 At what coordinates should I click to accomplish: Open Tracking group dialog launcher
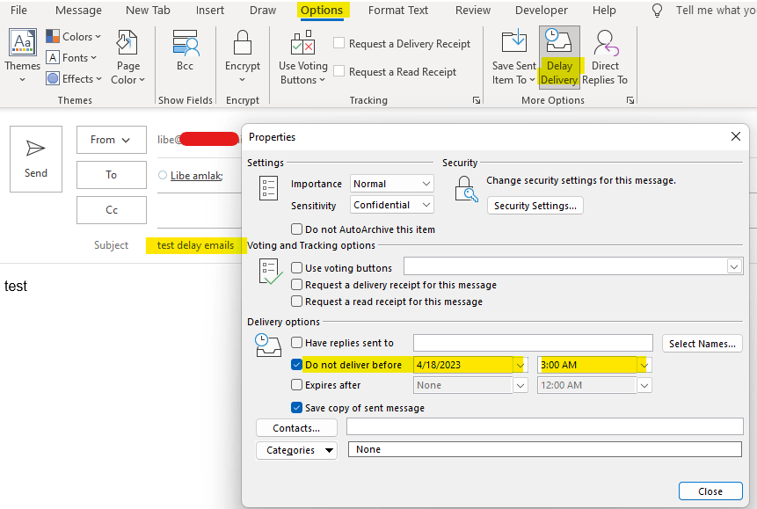(x=477, y=100)
